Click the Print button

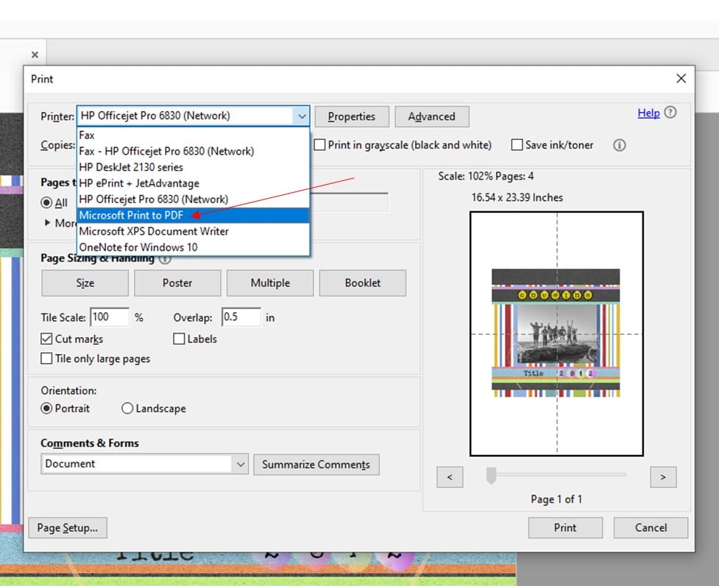565,528
